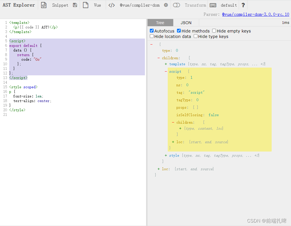The width and height of the screenshot is (291, 226).
Task: Click the </script> closing tag on line 13
Action: pyautogui.click(x=18, y=78)
